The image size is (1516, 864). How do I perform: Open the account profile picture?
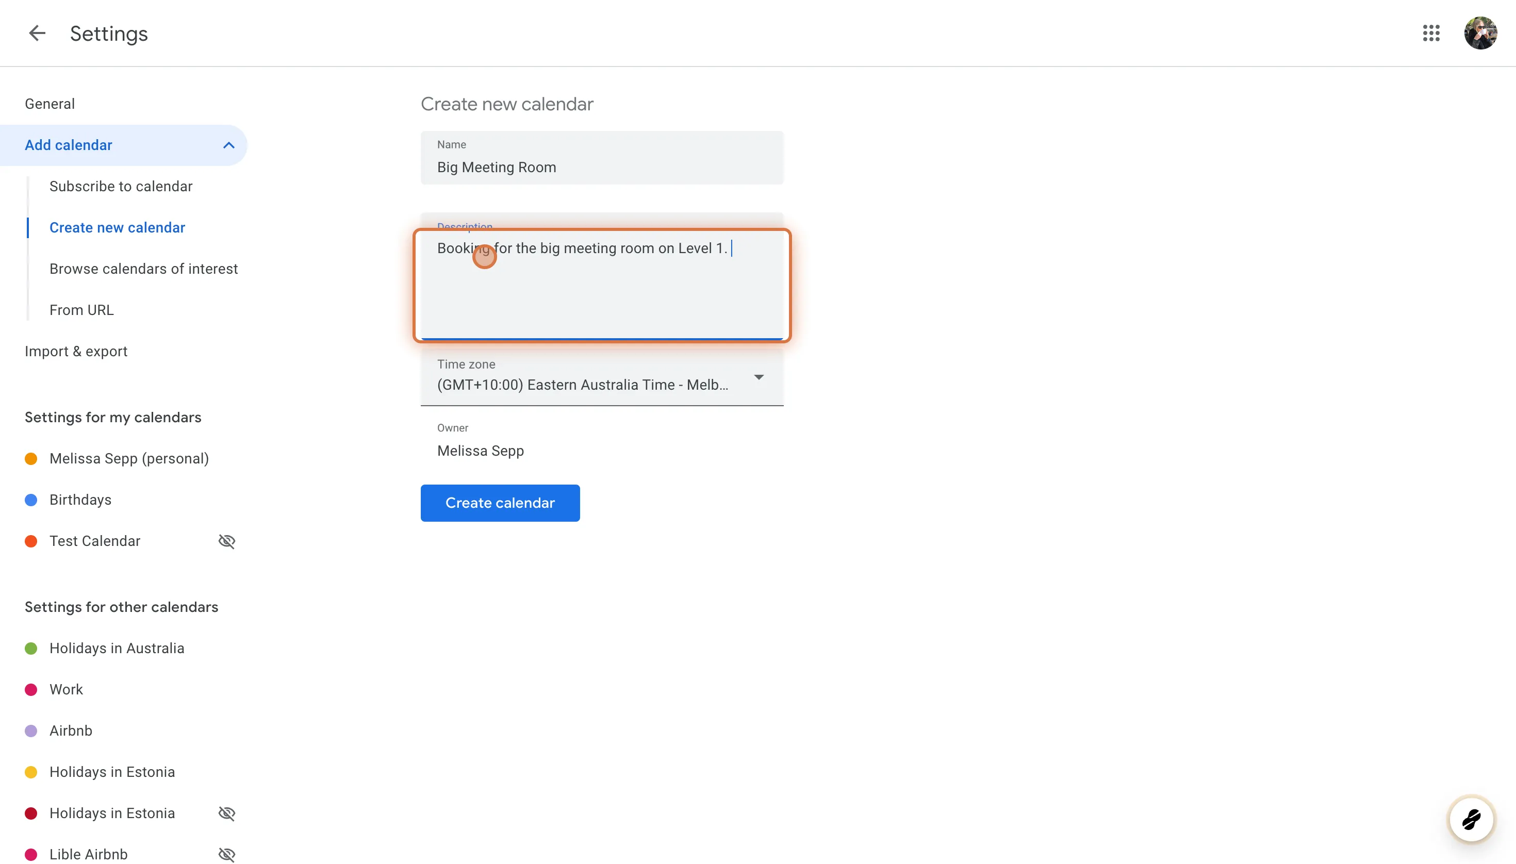coord(1480,33)
